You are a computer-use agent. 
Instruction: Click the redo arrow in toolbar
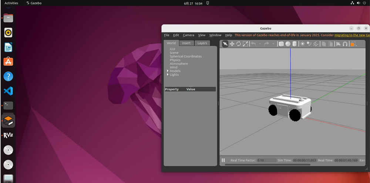pos(266,44)
